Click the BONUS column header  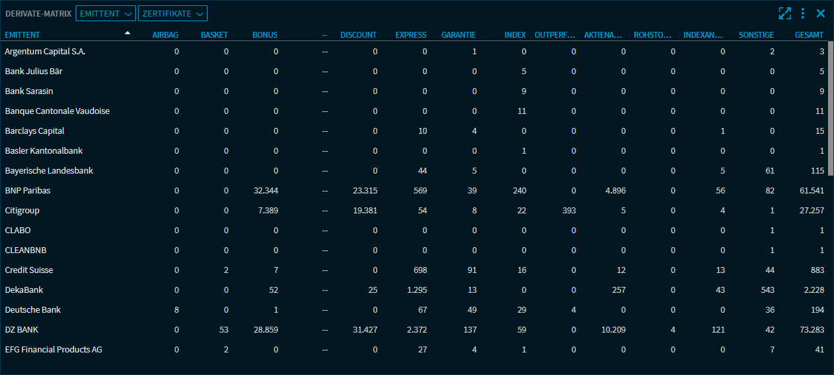(x=265, y=35)
